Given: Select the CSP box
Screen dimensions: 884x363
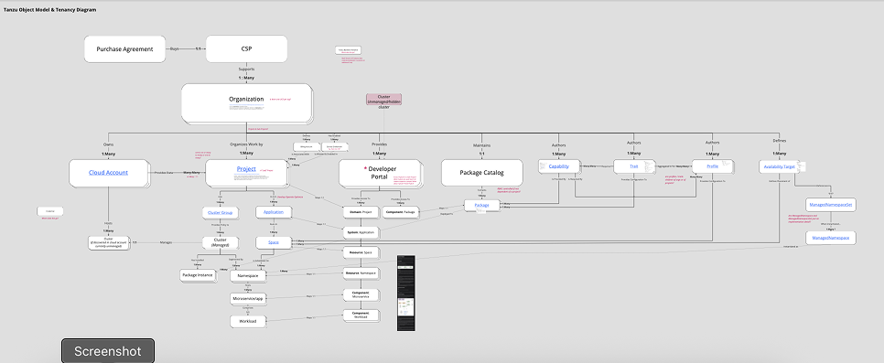Looking at the screenshot, I should click(246, 49).
